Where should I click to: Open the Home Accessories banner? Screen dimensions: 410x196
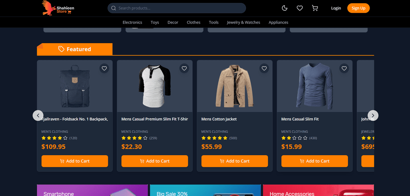[318, 190]
